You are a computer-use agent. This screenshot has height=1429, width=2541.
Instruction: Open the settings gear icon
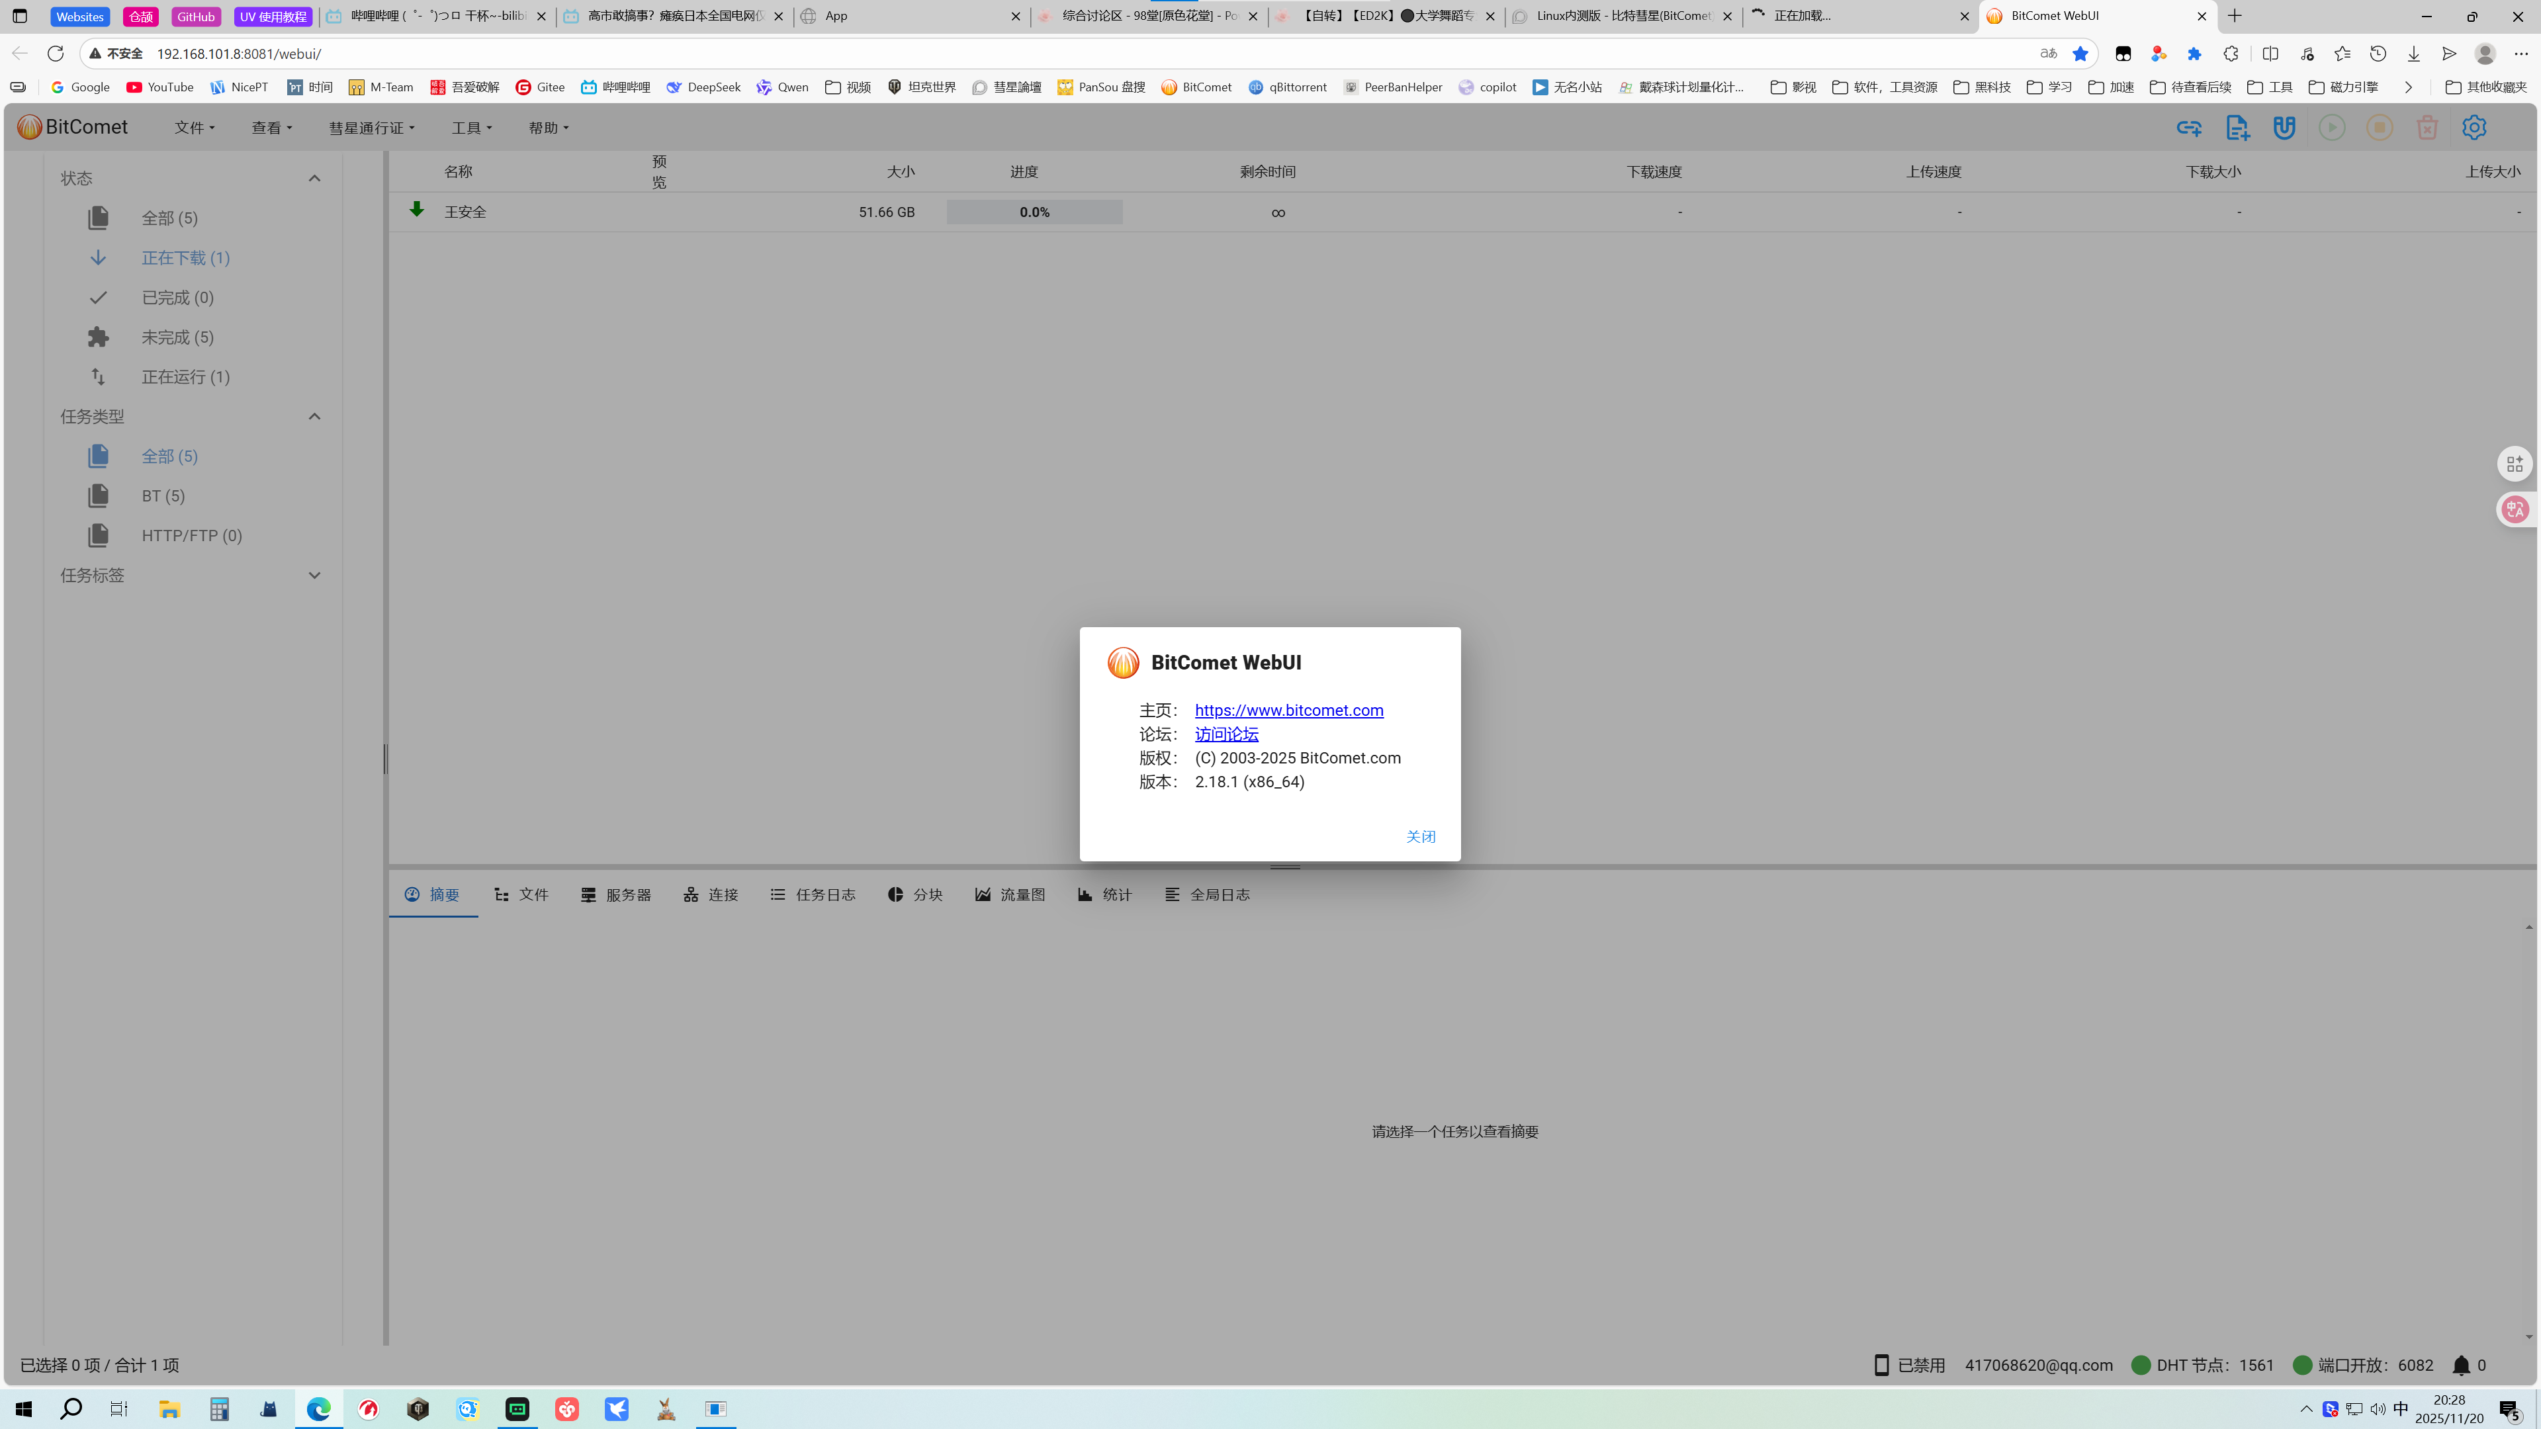2474,127
